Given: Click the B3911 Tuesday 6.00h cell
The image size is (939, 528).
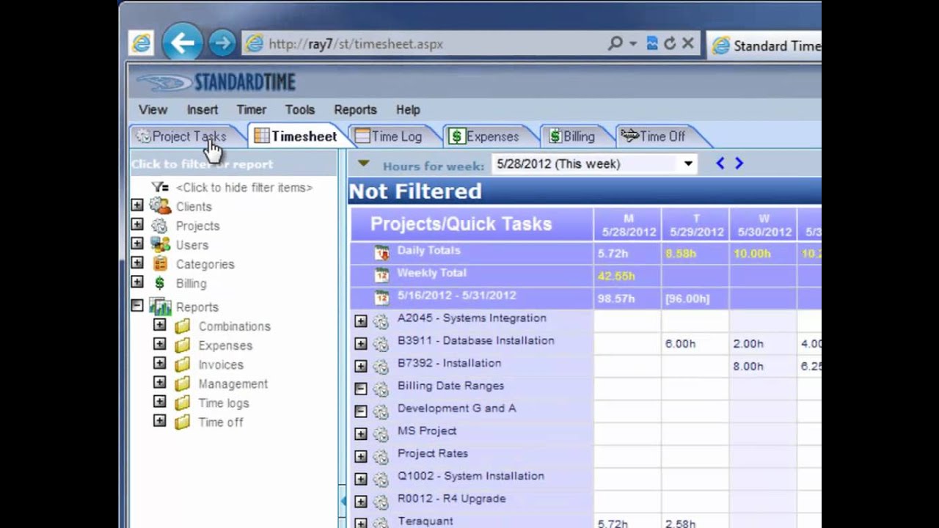Looking at the screenshot, I should point(695,343).
